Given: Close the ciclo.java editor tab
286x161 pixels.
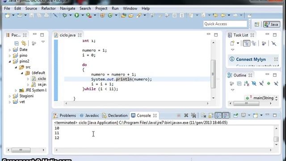Looking at the screenshot, I should tap(80, 35).
